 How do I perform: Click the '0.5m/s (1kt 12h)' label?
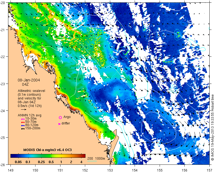pos(30,106)
